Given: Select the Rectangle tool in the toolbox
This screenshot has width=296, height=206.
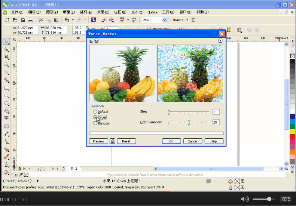Looking at the screenshot, I should tap(6, 88).
